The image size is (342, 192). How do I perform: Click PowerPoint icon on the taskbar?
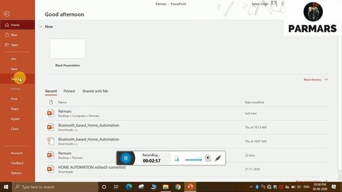click(190, 187)
